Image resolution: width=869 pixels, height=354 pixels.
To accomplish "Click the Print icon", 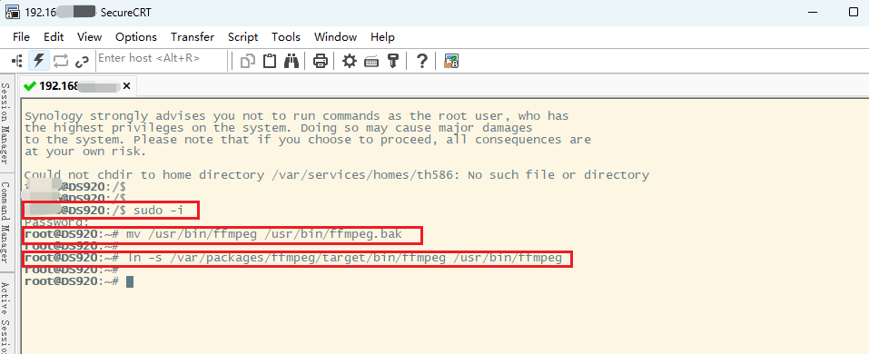I will tap(321, 61).
